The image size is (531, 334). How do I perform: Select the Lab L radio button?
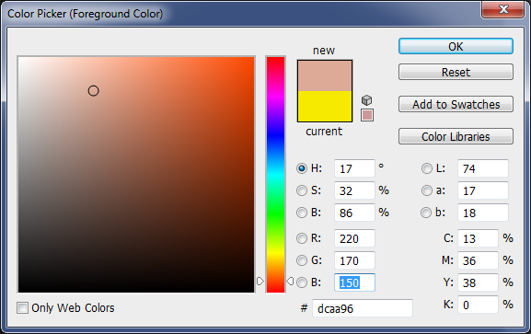(427, 168)
